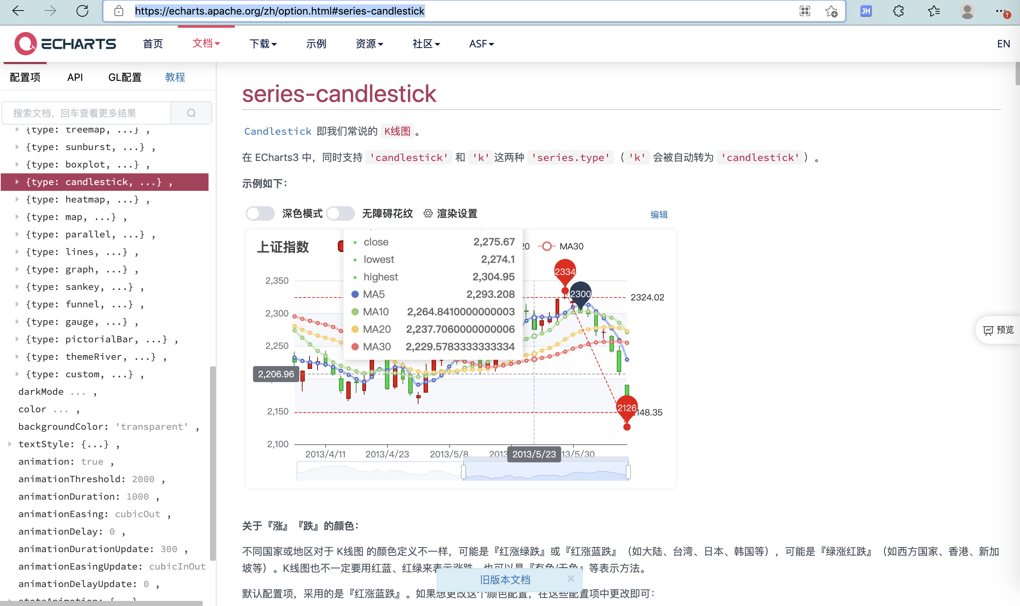Select the animationThreshold option item
The height and width of the screenshot is (606, 1020).
pos(92,479)
